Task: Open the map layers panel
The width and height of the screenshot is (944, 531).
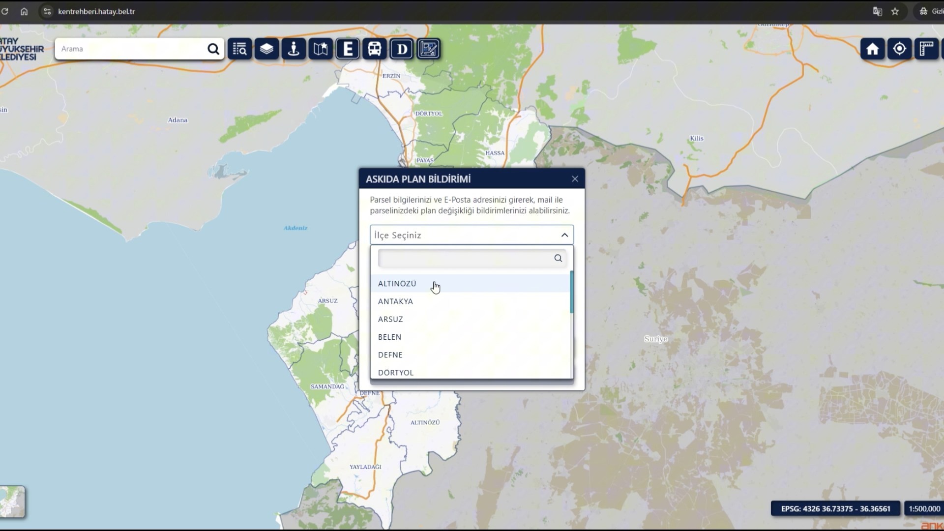Action: click(x=266, y=49)
